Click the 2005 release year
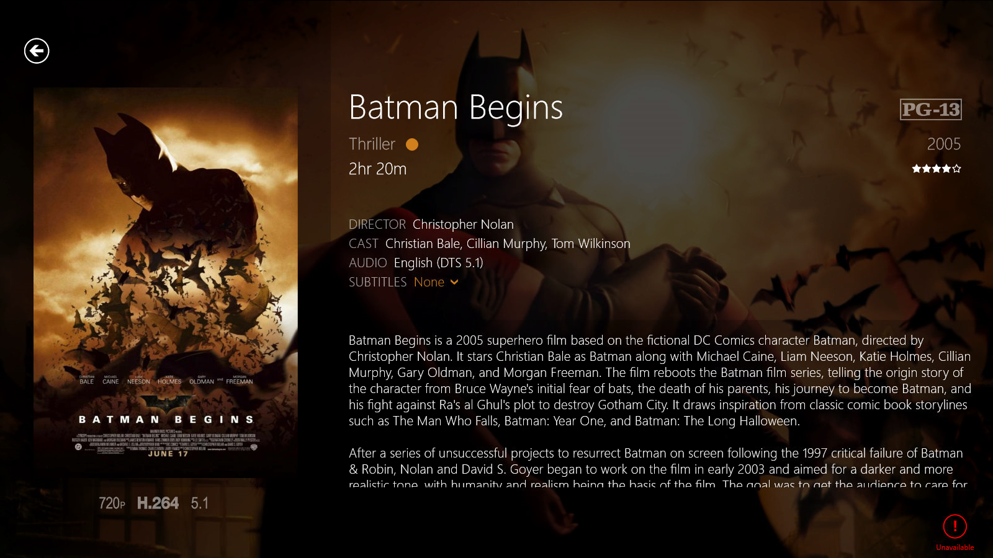The width and height of the screenshot is (993, 558). click(944, 144)
